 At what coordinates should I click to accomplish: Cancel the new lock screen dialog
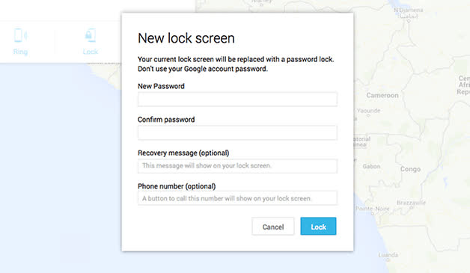[272, 227]
